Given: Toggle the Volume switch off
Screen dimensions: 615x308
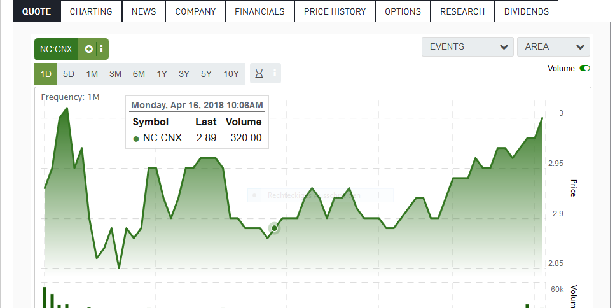Looking at the screenshot, I should point(584,68).
